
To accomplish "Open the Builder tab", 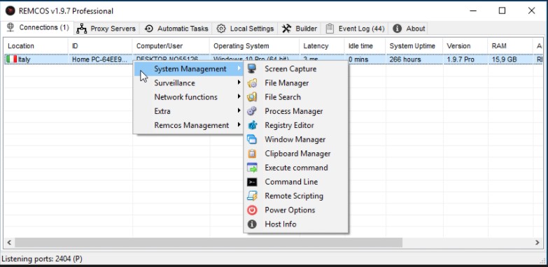I will pos(300,29).
